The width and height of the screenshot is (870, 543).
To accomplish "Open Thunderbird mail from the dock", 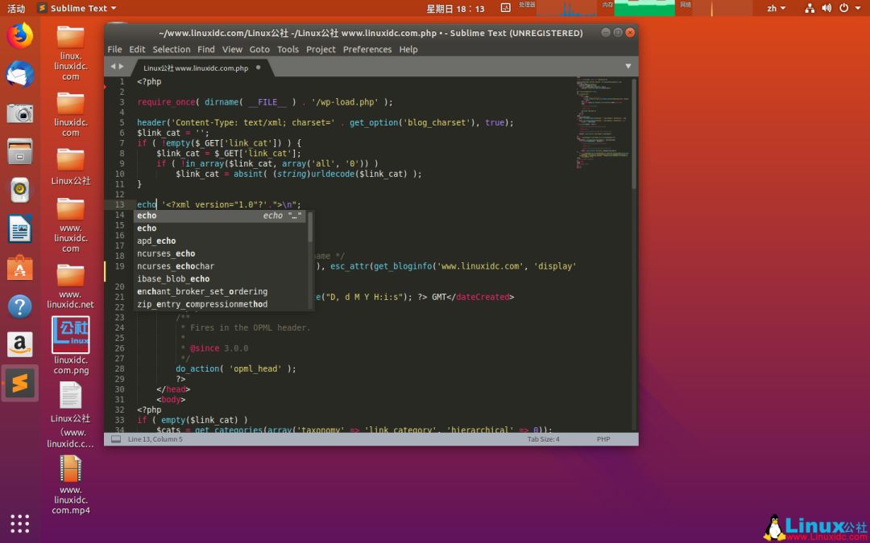I will click(x=20, y=74).
